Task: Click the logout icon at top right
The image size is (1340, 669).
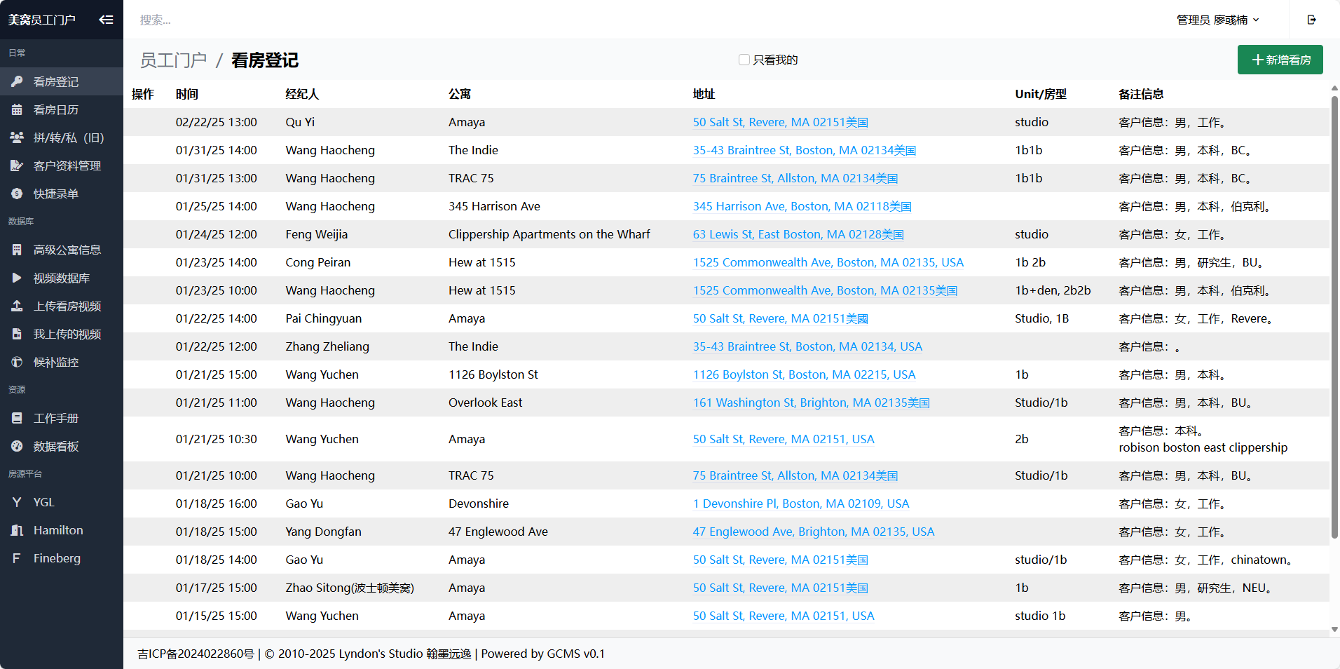Action: coord(1311,20)
